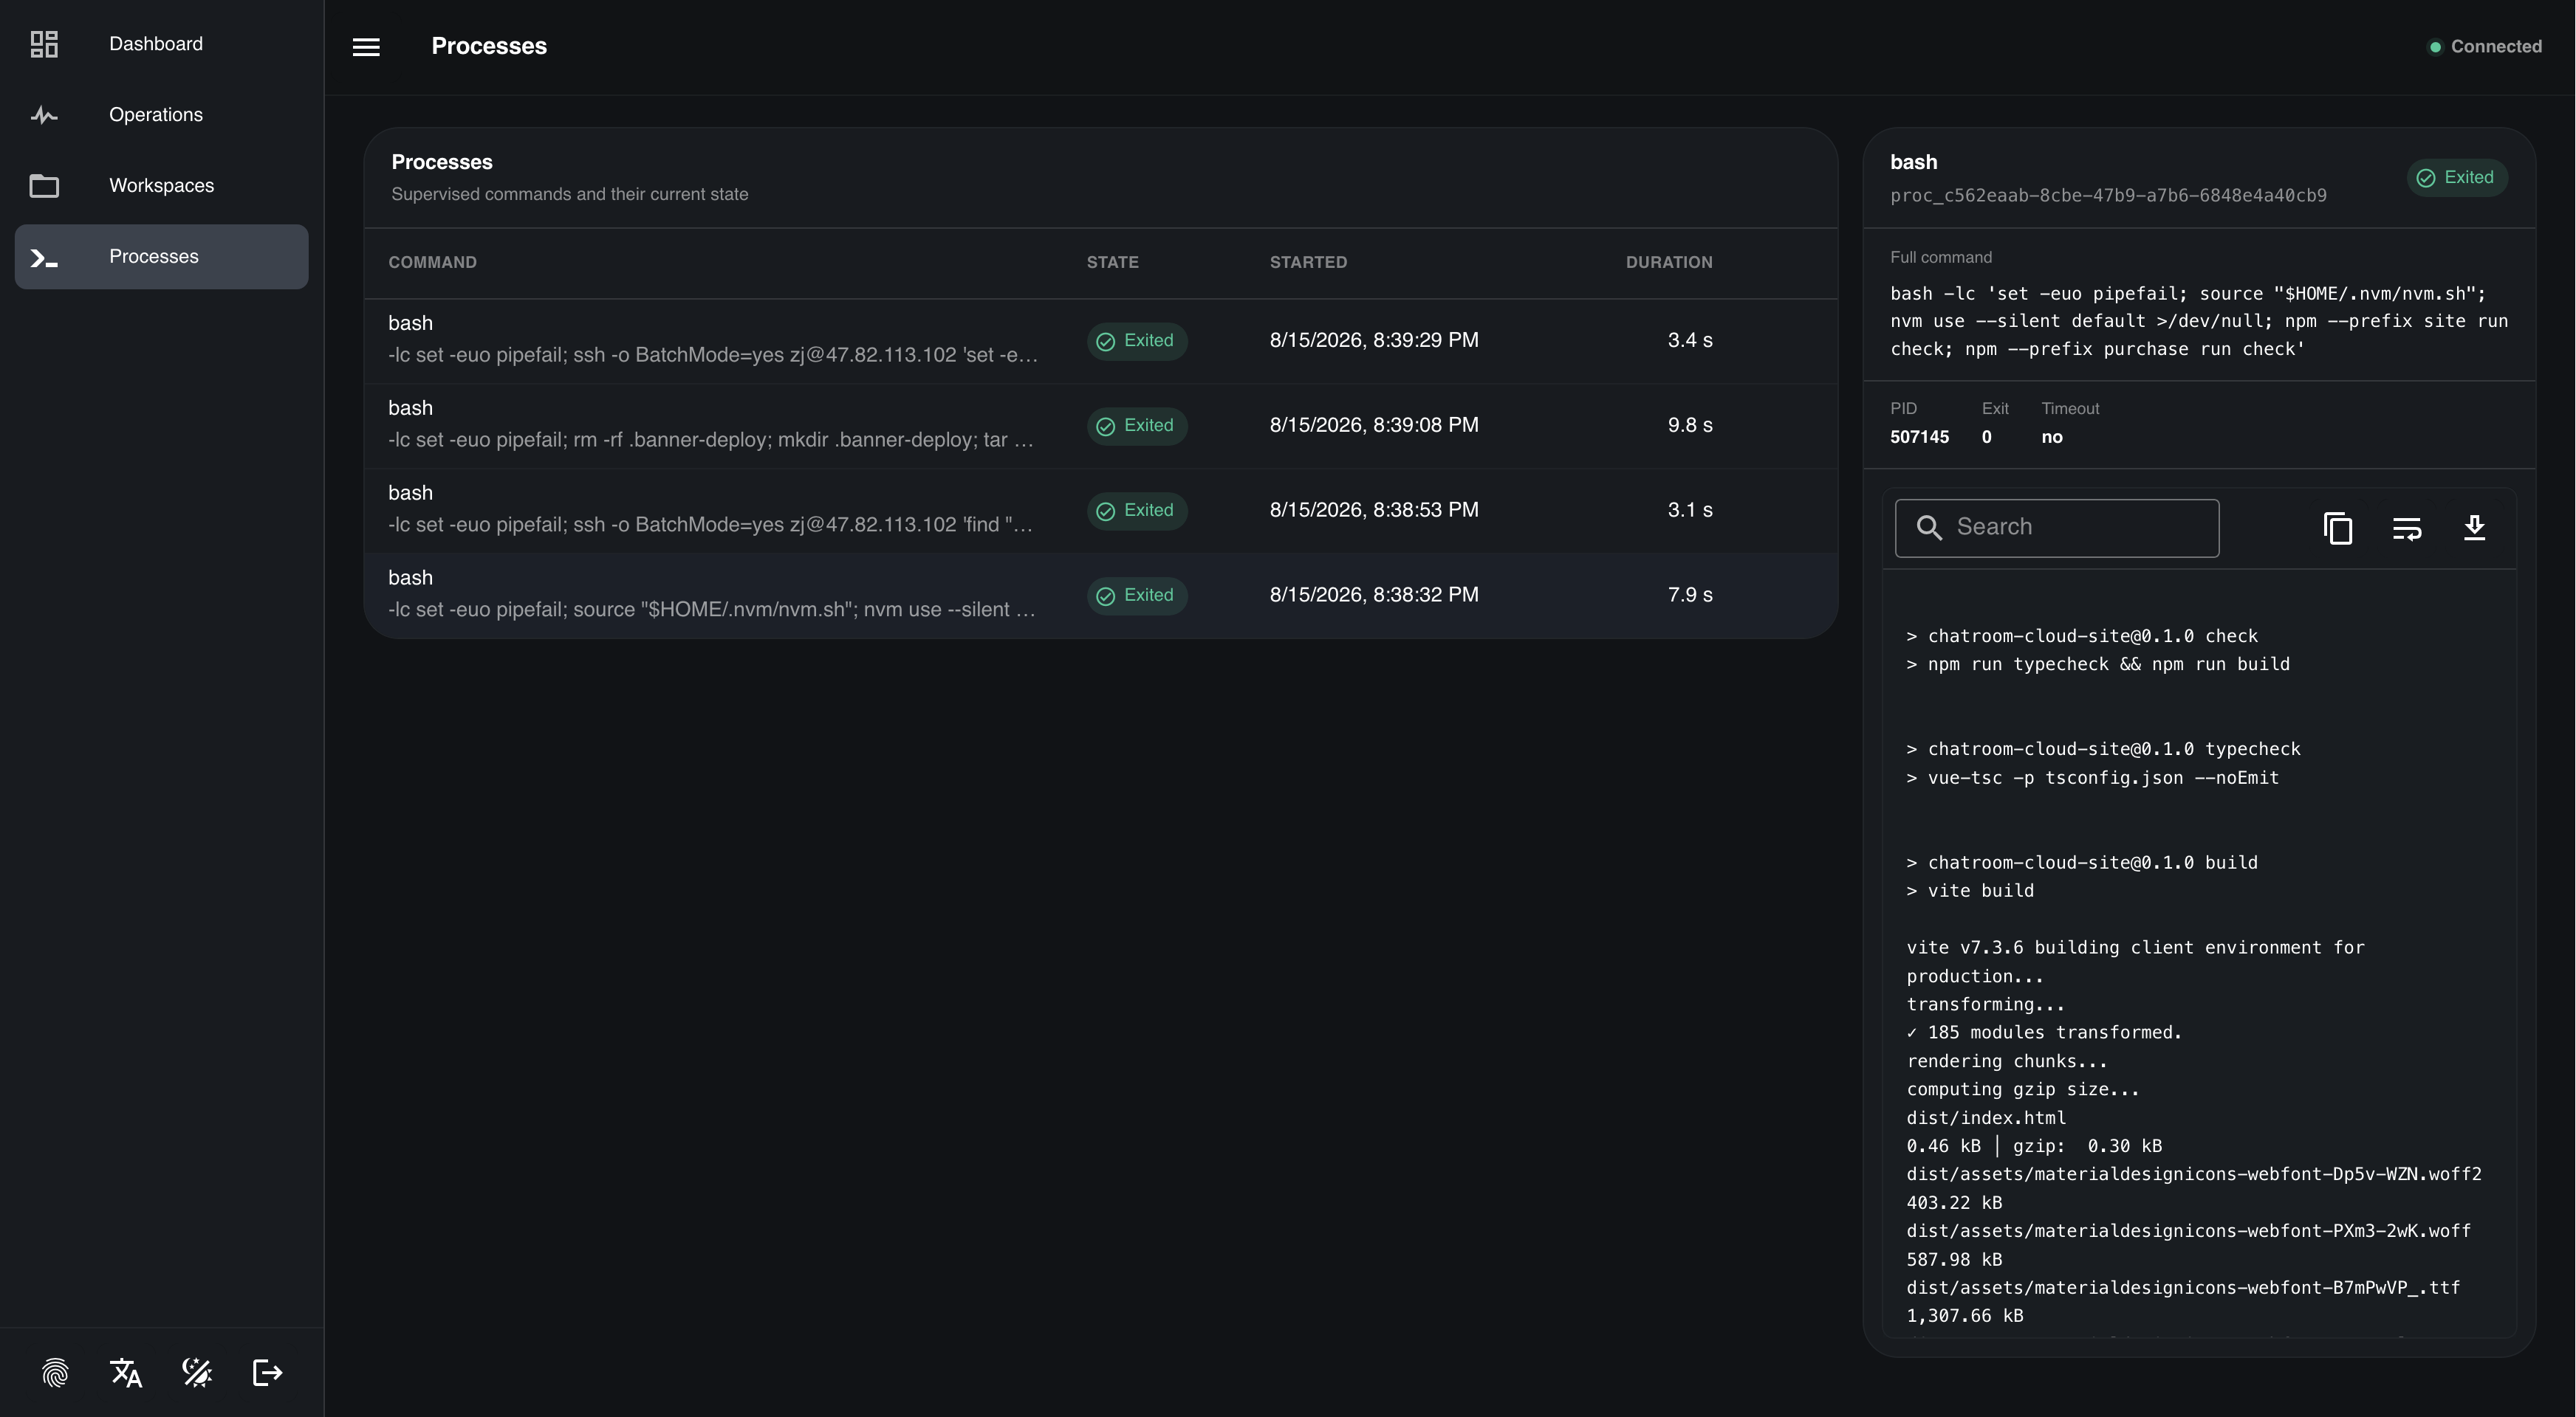Open the language translate icon
This screenshot has height=1417, width=2576.
[x=126, y=1373]
